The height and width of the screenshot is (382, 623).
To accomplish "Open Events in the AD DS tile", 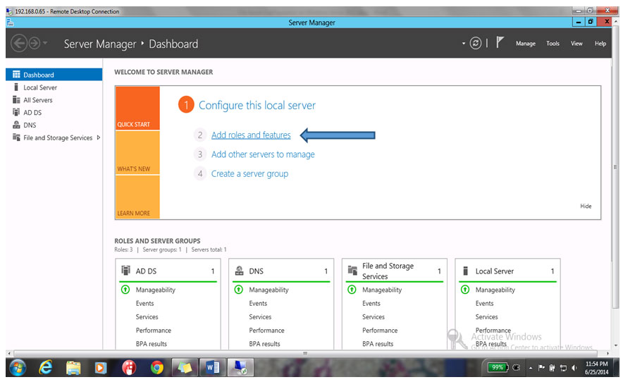I will pyautogui.click(x=144, y=303).
